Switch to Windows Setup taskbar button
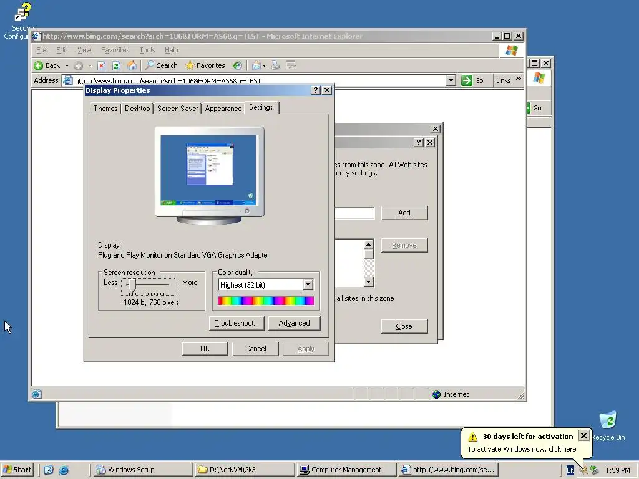 [143, 470]
